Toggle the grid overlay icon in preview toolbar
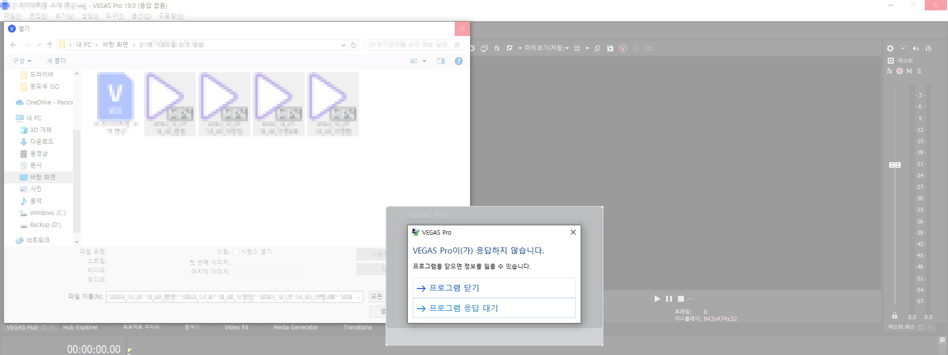Screen dimensions: 948x355 coord(577,48)
